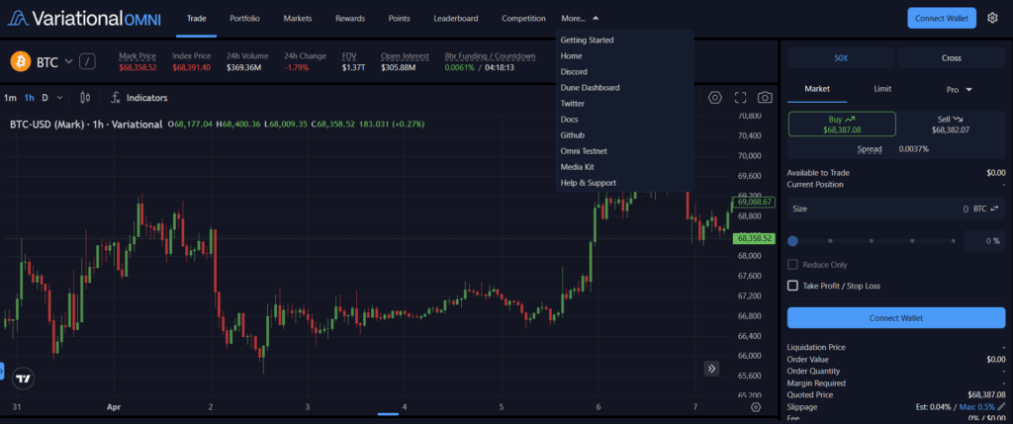1013x424 pixels.
Task: Click the Indicators label
Action: pos(146,98)
